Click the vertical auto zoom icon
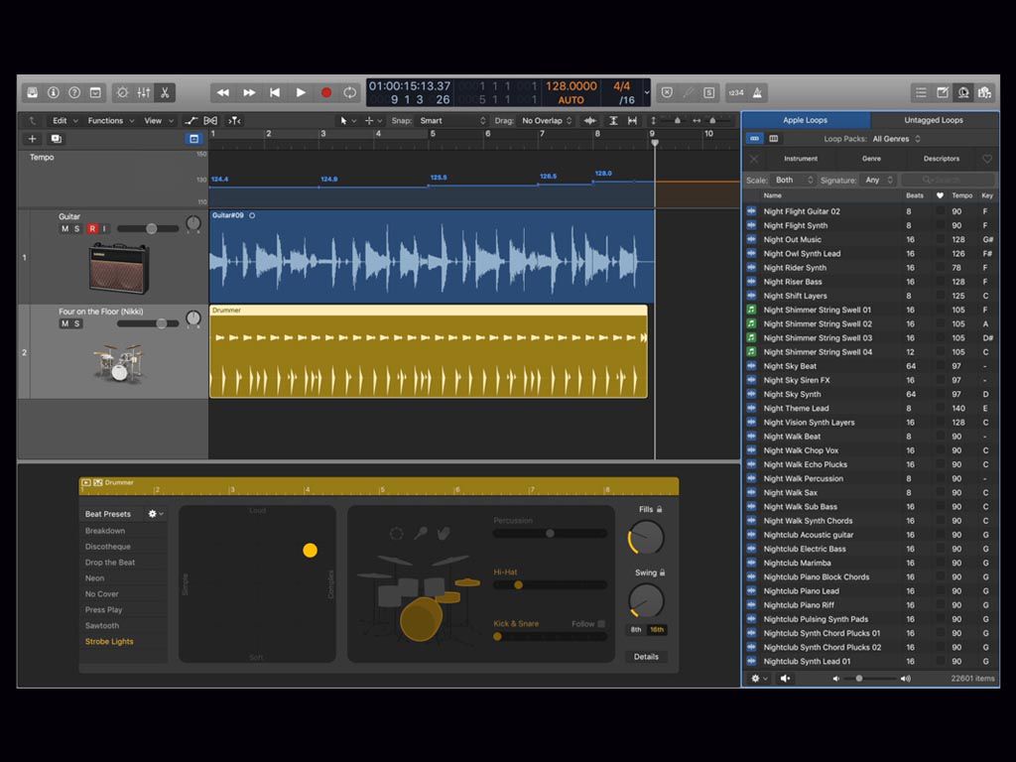1016x762 pixels. [613, 120]
